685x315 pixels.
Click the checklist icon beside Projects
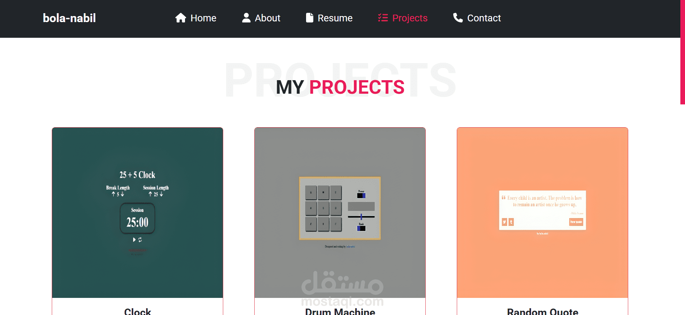(x=383, y=18)
